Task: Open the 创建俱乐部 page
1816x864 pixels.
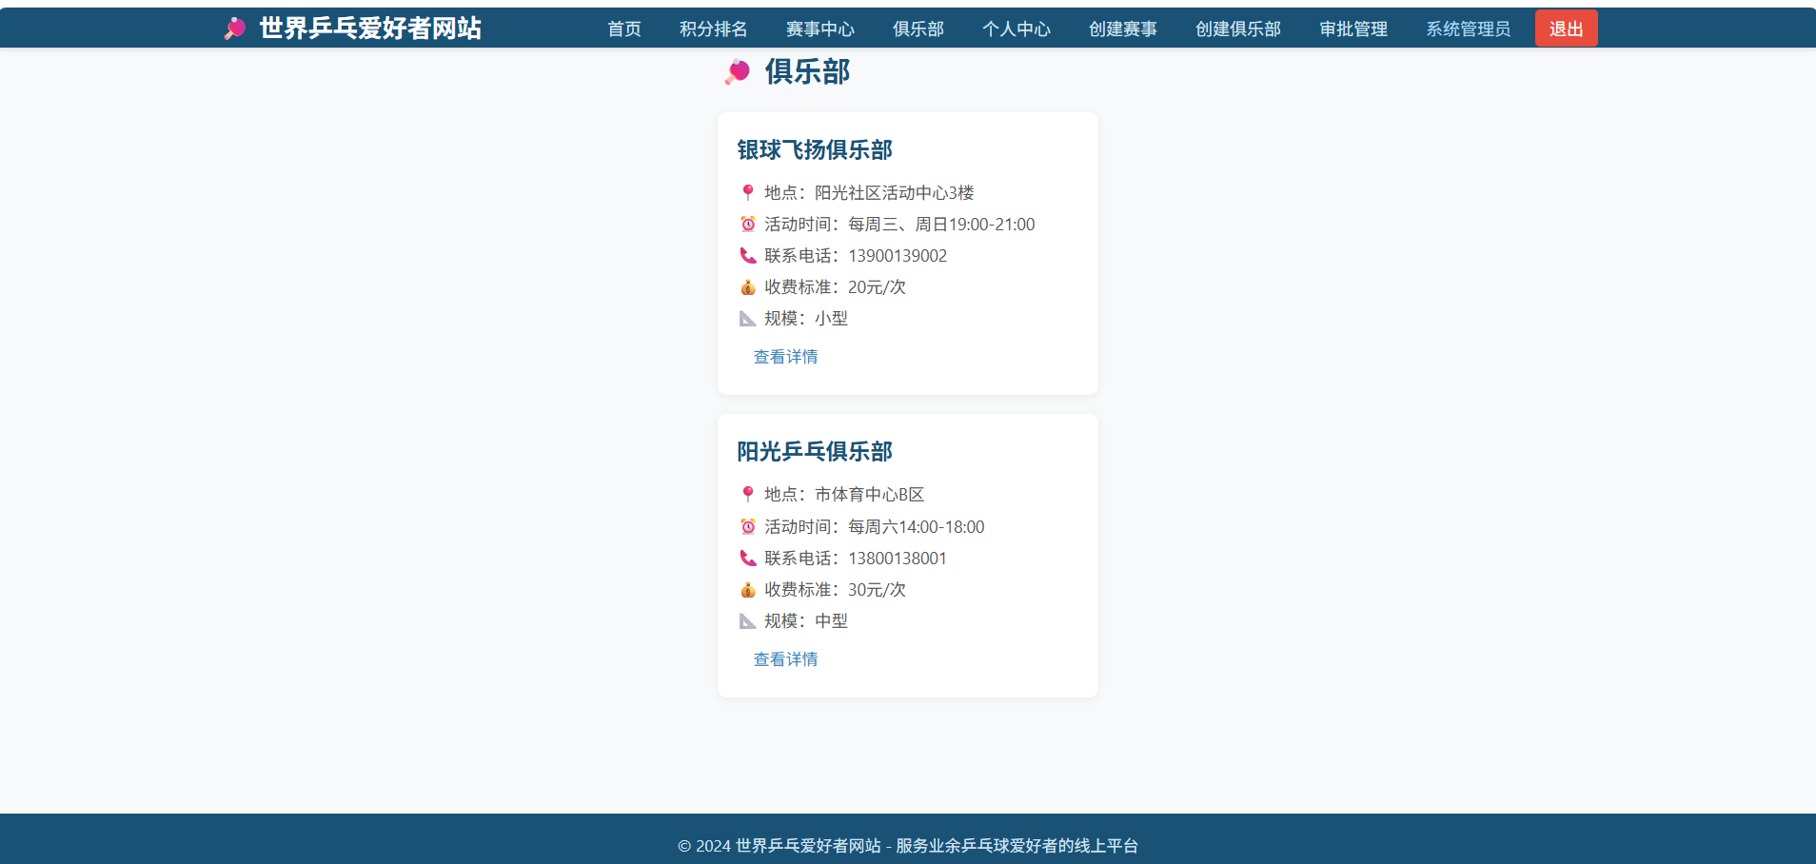Action: coord(1238,29)
